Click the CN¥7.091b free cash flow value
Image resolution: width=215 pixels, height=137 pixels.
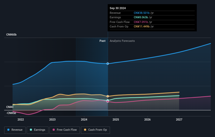[141, 22]
